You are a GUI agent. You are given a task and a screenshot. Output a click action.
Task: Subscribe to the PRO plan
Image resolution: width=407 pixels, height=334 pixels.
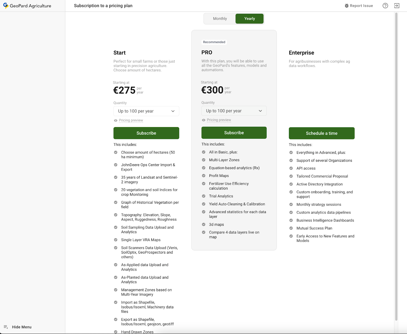tap(234, 133)
